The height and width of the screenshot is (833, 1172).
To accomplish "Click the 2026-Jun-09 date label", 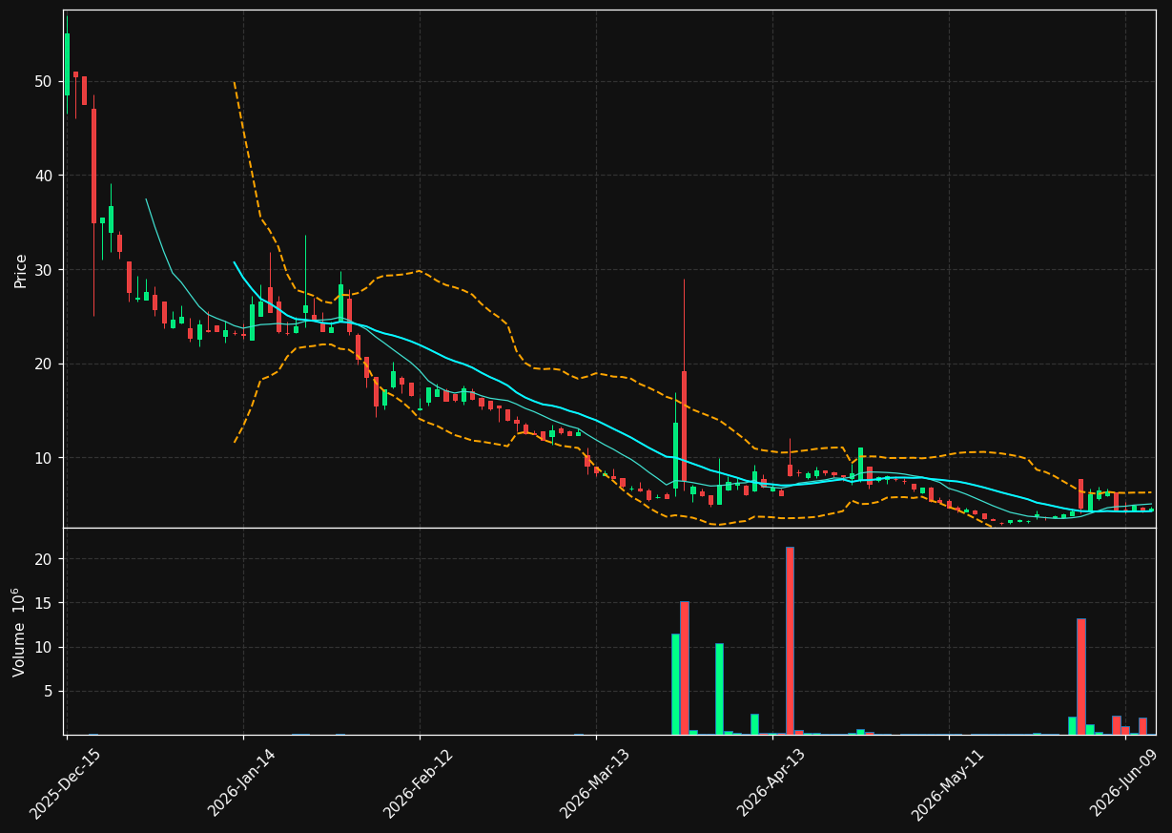I will (1124, 784).
